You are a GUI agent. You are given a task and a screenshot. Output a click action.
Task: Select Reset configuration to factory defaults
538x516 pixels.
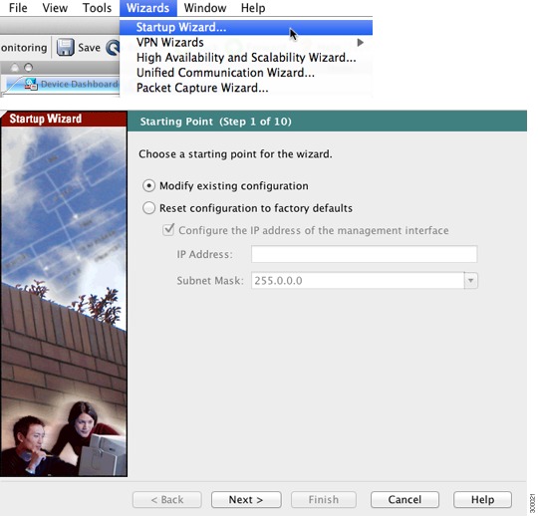[148, 208]
